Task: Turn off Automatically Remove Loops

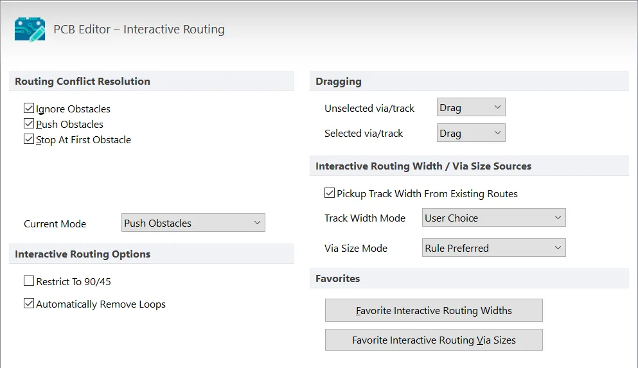Action: 29,304
